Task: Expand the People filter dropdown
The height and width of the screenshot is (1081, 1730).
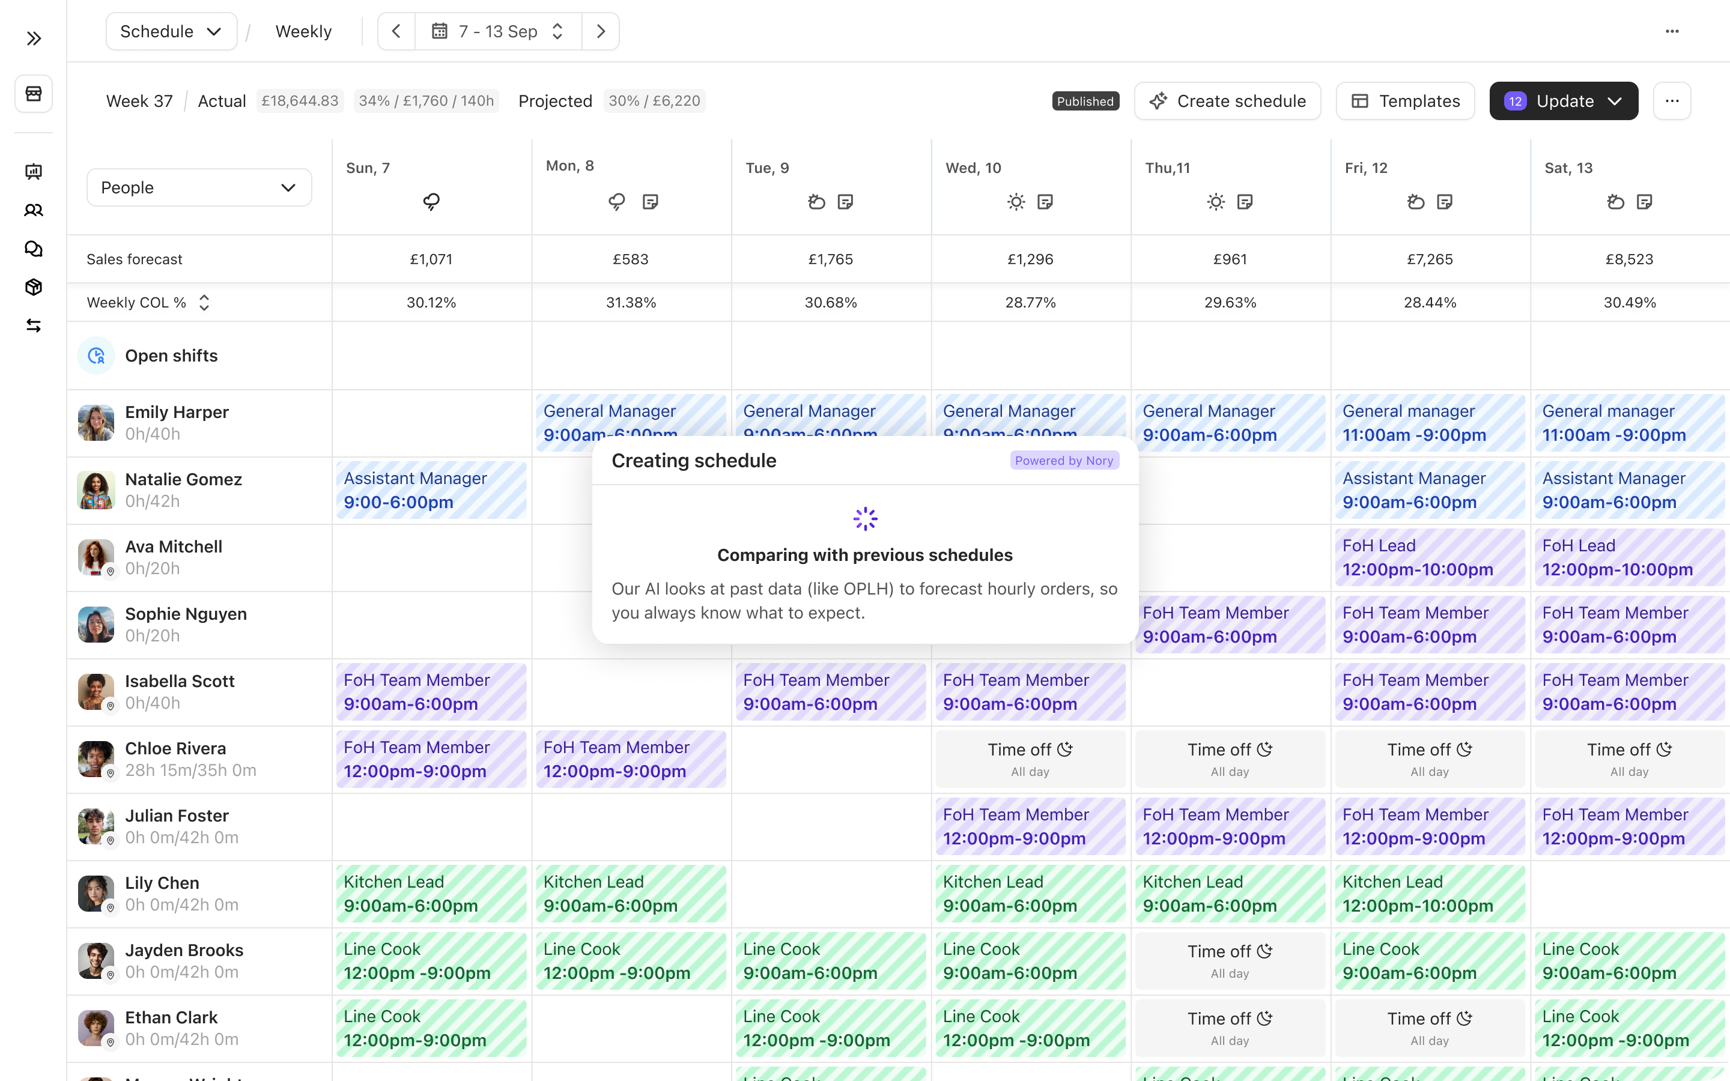Action: click(x=199, y=187)
